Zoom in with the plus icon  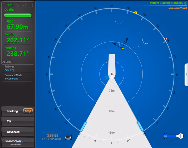pos(181,136)
